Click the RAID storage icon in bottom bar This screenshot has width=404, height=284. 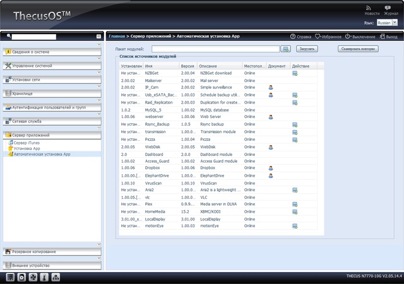point(10,277)
